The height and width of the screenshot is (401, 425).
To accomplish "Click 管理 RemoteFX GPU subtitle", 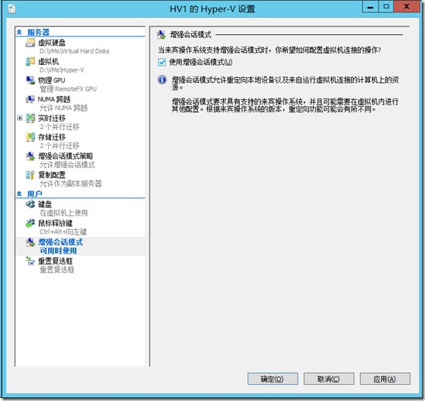I will [68, 89].
